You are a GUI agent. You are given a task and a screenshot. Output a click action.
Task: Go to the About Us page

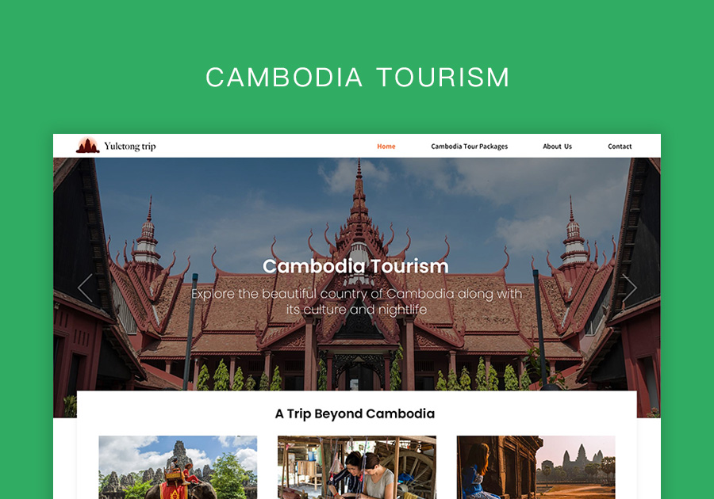pos(557,147)
